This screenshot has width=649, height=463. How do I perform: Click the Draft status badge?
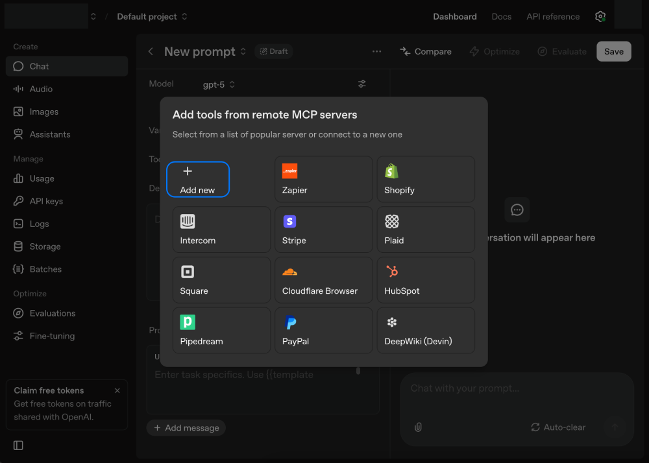pyautogui.click(x=274, y=51)
